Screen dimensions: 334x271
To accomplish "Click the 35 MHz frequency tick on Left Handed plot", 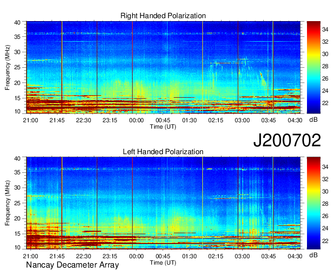I will click(x=18, y=172).
